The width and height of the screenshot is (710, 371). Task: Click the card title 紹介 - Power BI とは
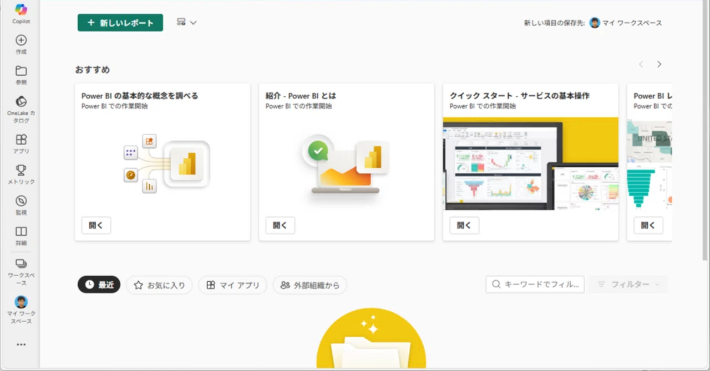pyautogui.click(x=301, y=96)
